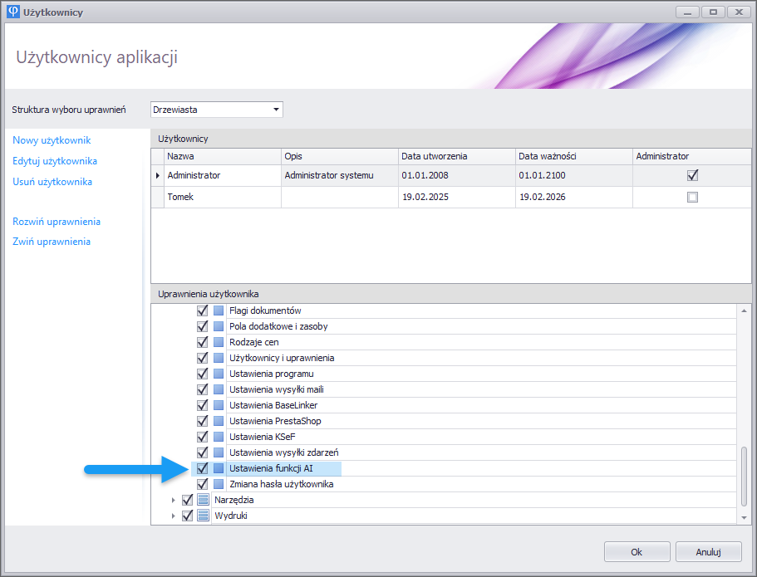
Task: Click the Nowy użytkownik link
Action: point(52,140)
